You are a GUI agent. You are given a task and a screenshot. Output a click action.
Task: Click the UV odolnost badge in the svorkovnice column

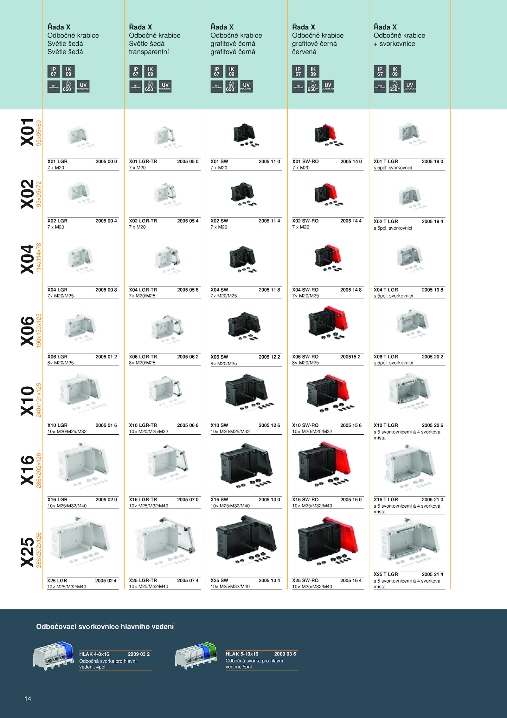pos(409,86)
